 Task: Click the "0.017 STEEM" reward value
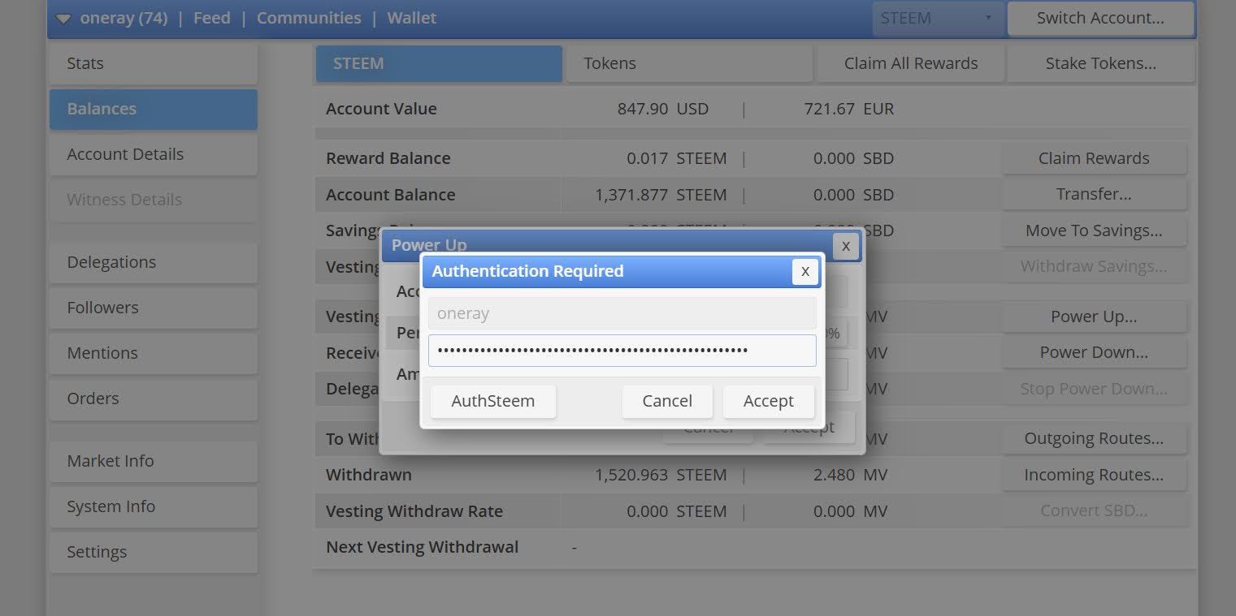point(676,158)
